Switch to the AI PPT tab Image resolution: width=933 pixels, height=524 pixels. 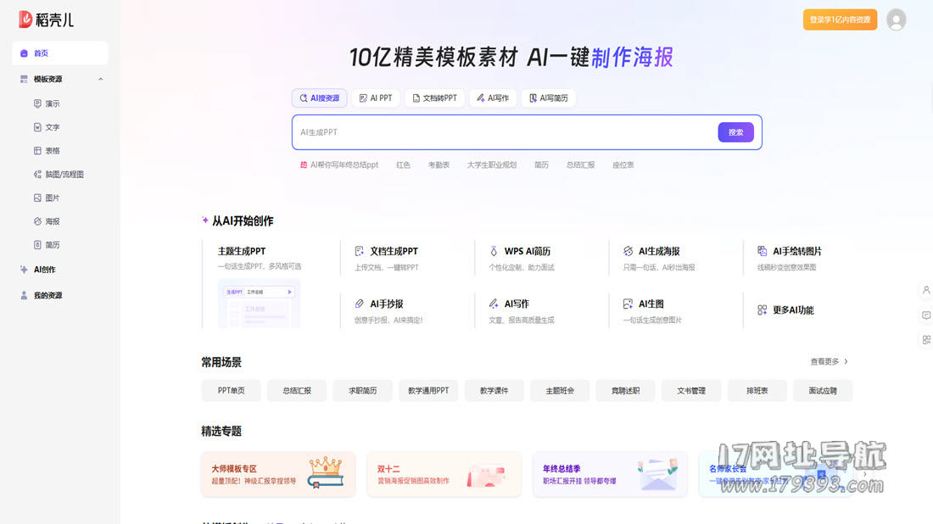376,98
